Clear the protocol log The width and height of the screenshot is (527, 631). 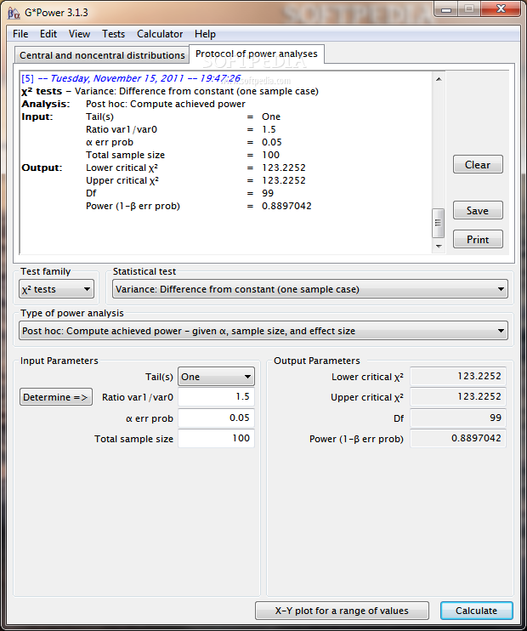coord(478,165)
